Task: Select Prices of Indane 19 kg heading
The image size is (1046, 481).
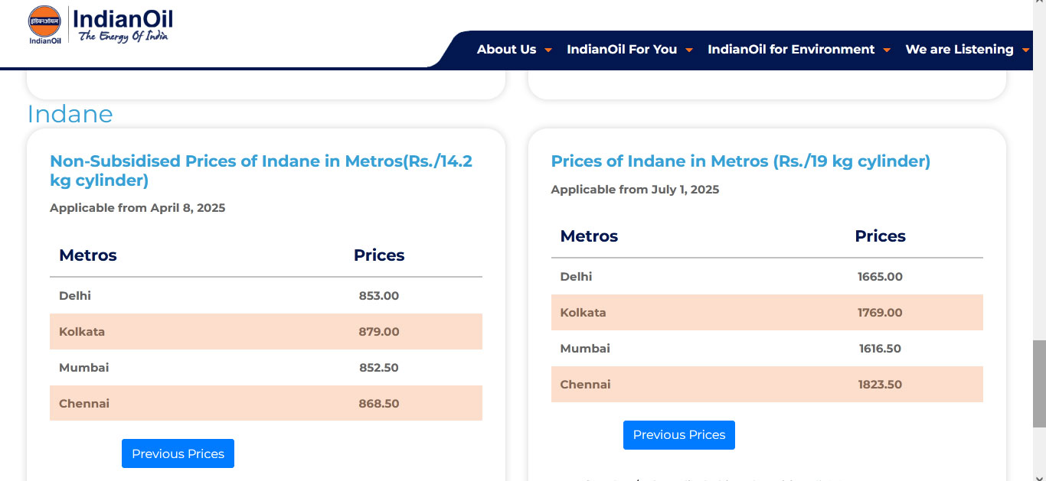Action: point(740,161)
